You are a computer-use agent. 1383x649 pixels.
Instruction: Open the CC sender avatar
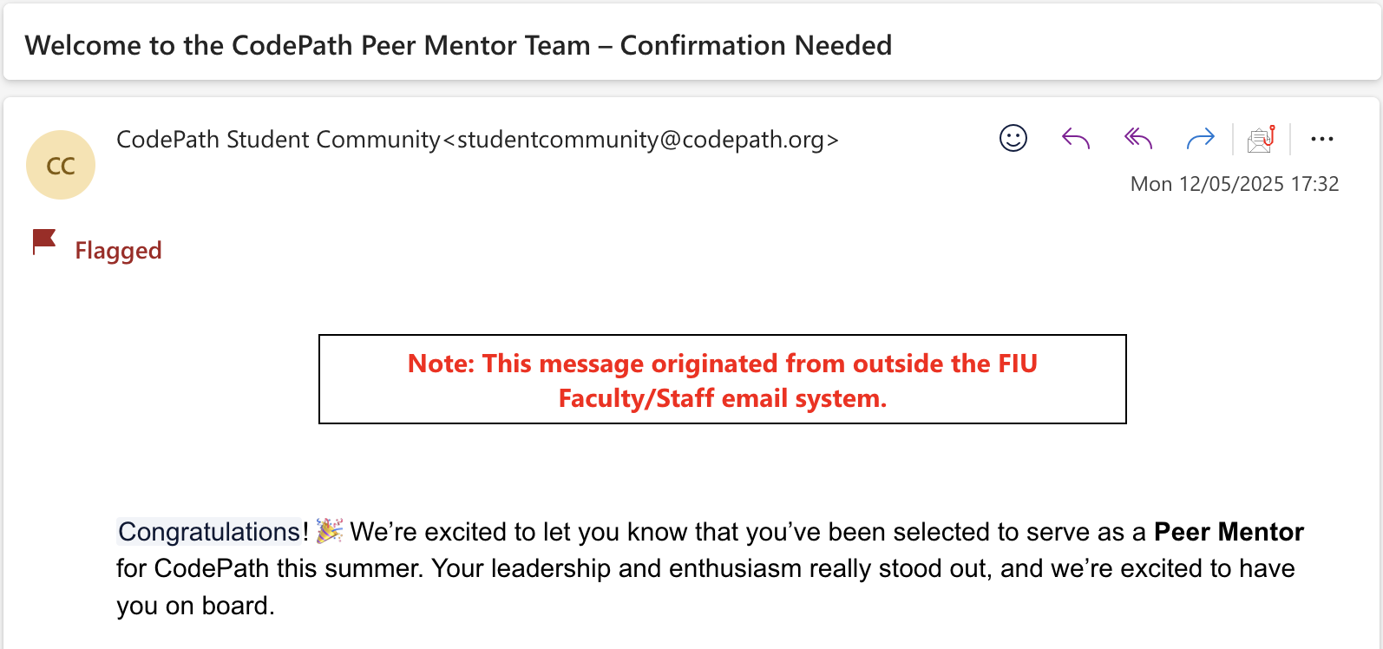tap(61, 165)
